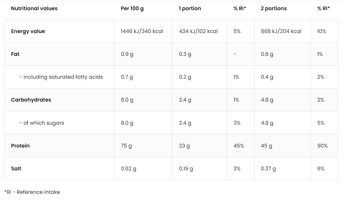Click the '868 kJ/204 kcal' value
Viewport: 344px width, 200px height.
[x=281, y=31]
